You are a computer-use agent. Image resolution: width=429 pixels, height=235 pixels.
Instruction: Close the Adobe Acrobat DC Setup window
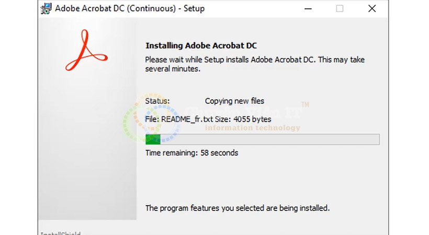[x=372, y=9]
